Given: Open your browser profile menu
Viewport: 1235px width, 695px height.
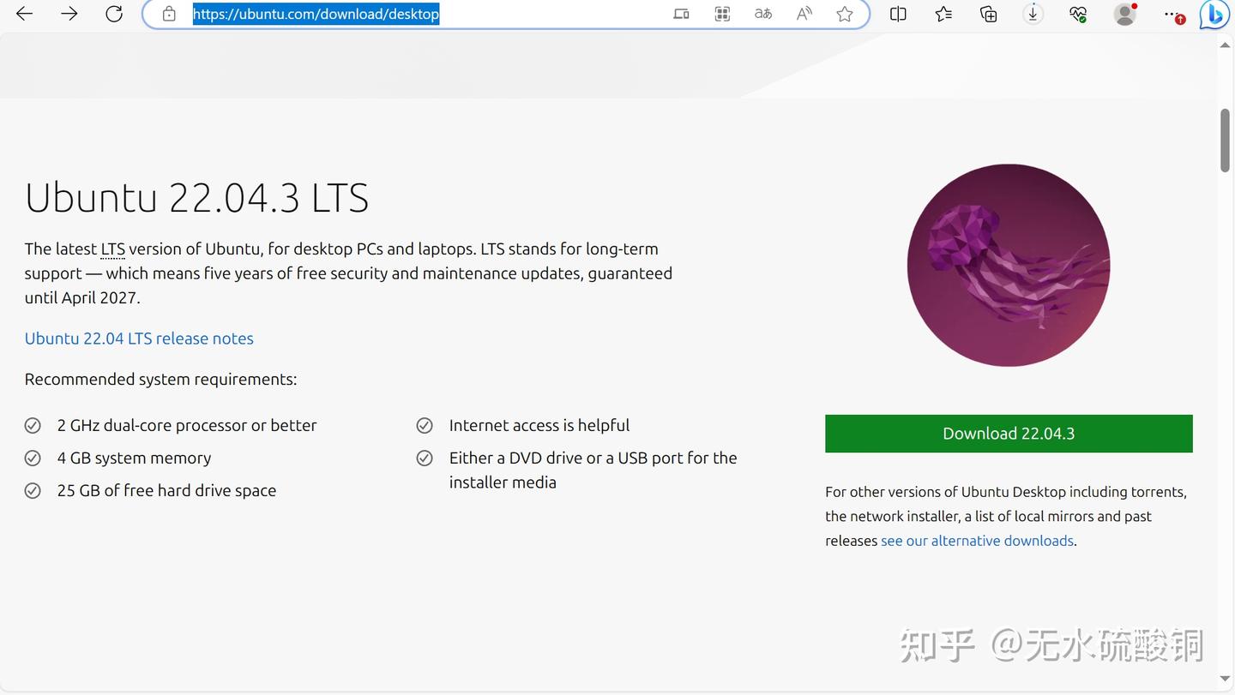Looking at the screenshot, I should [1124, 14].
